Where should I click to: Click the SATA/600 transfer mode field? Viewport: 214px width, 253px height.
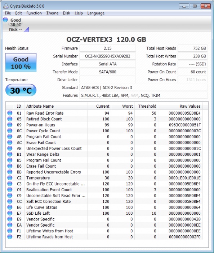pos(108,72)
